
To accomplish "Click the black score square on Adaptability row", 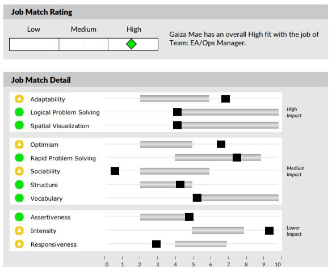I will [225, 99].
